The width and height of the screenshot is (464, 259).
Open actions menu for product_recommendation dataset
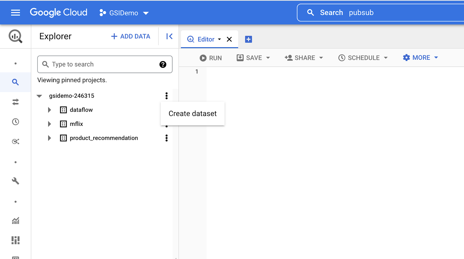[166, 138]
